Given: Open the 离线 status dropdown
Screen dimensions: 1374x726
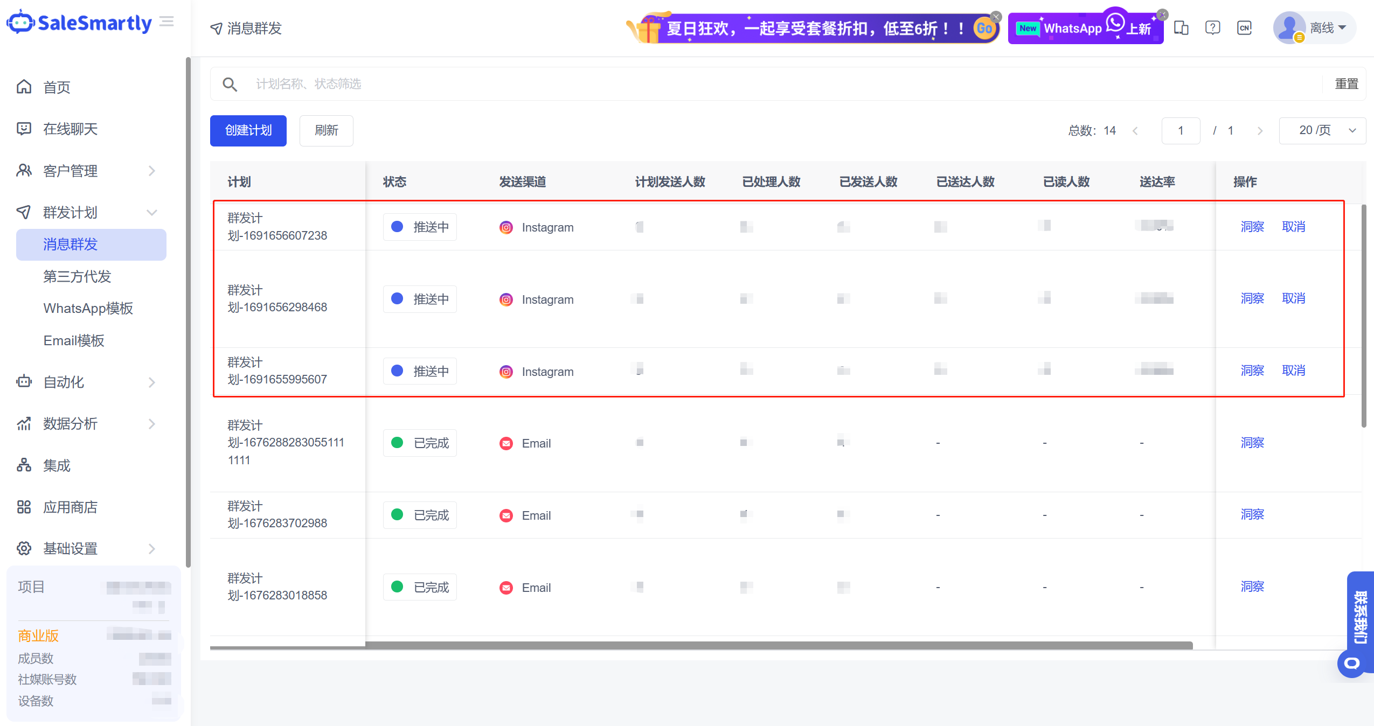Looking at the screenshot, I should click(1329, 28).
